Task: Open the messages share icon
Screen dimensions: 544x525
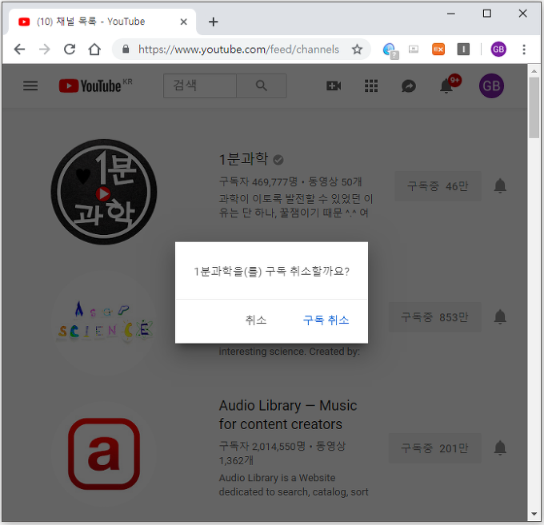Action: coord(409,86)
